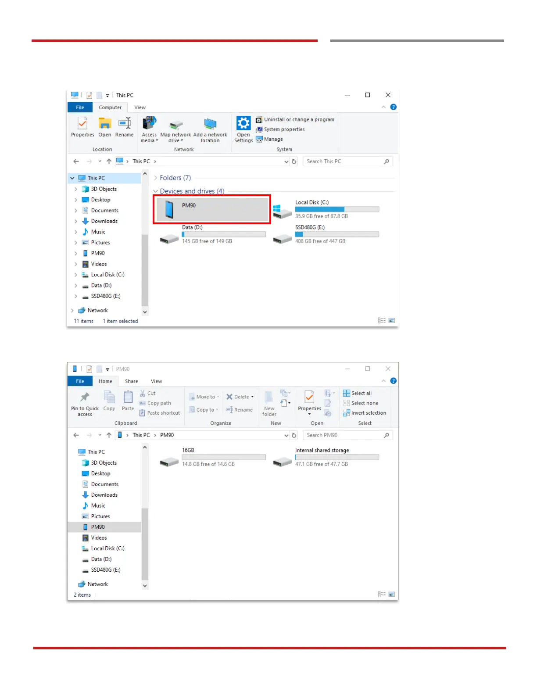Switch to Computer tab in This PC window
The image size is (537, 695).
[x=110, y=107]
